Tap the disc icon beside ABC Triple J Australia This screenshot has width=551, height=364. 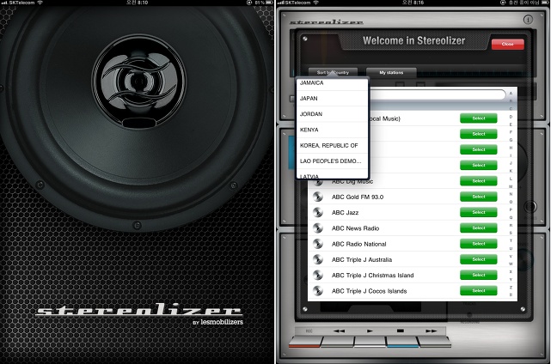tap(318, 259)
